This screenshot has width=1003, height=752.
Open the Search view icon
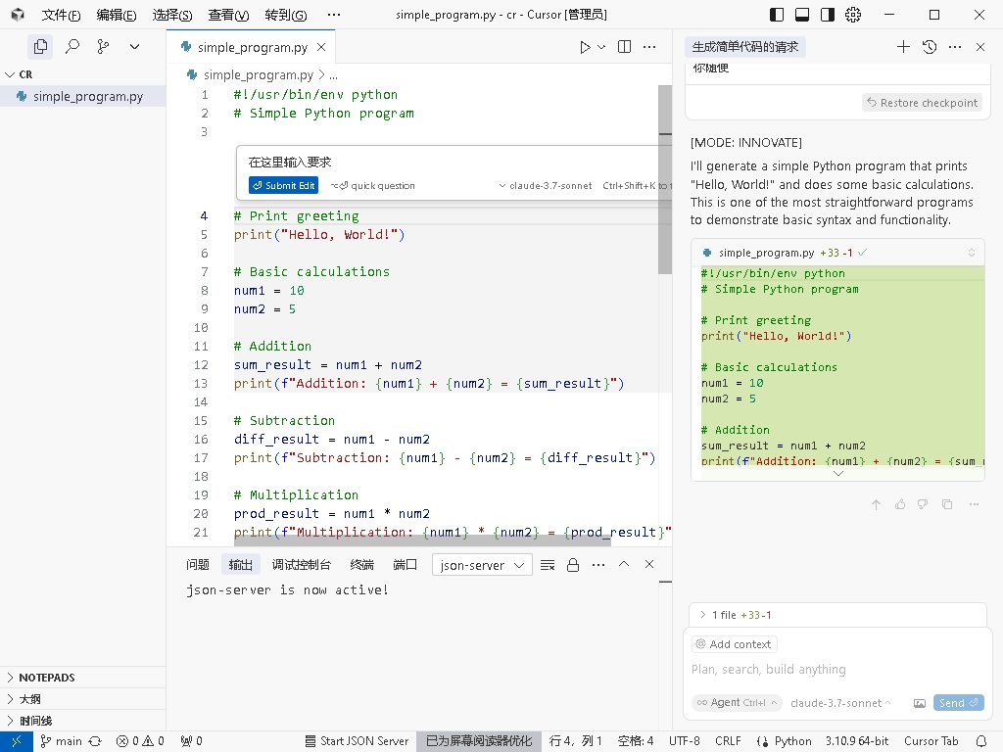pos(72,47)
